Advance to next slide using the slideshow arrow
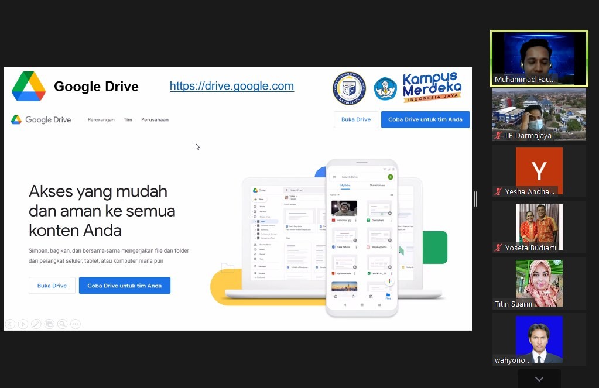Viewport: 599px width, 388px height. (x=23, y=324)
